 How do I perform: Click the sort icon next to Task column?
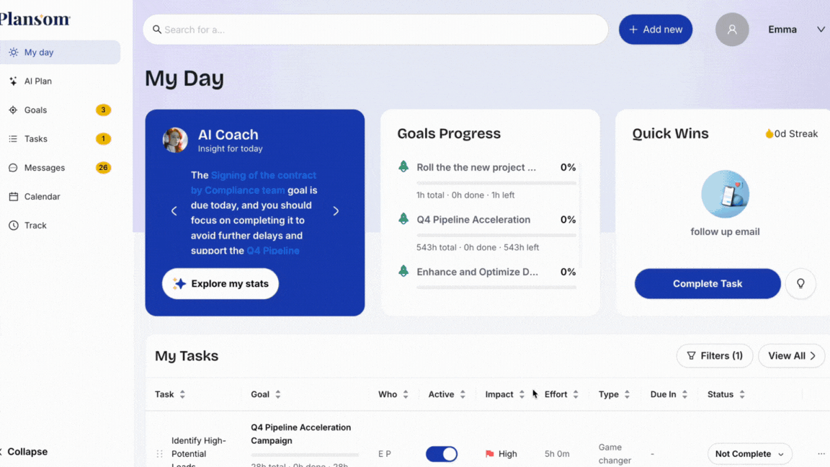pos(182,395)
